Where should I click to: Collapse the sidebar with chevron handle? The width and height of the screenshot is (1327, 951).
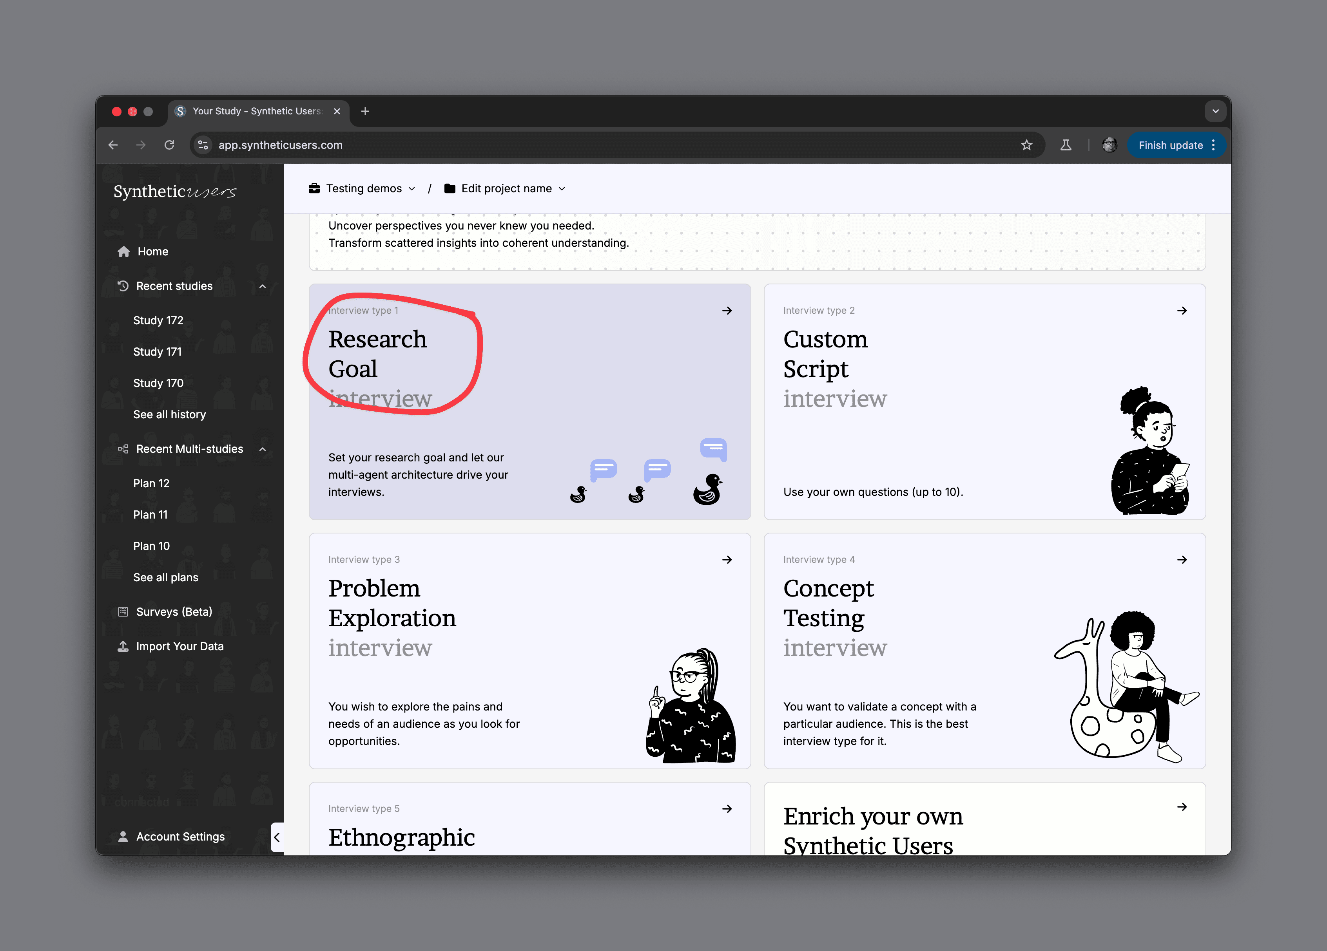pyautogui.click(x=277, y=837)
